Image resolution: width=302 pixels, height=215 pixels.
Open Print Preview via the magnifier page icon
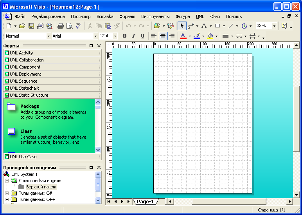[x=69, y=26]
